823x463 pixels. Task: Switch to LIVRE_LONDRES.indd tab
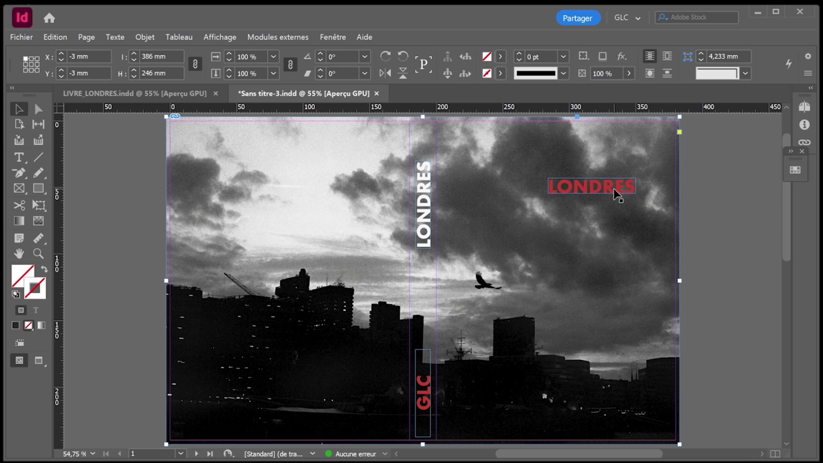click(x=135, y=93)
